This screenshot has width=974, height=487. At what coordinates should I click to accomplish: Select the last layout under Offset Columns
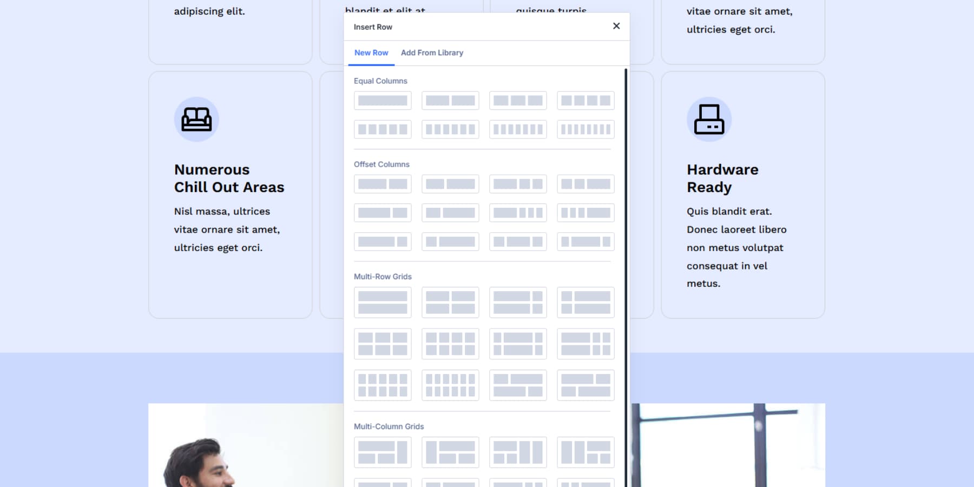[x=585, y=241]
